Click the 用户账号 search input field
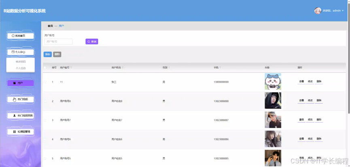The width and height of the screenshot is (350, 167). [x=59, y=42]
